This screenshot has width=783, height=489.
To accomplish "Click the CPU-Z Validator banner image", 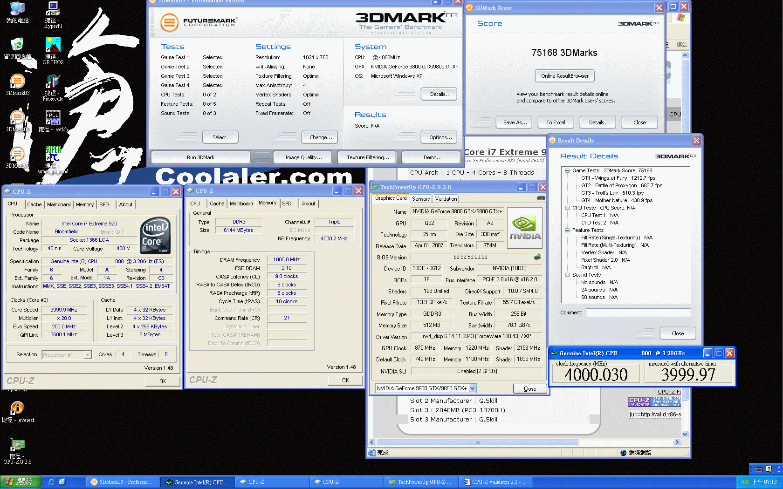I will (654, 402).
